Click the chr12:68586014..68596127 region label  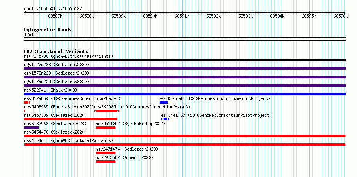[x=53, y=9]
